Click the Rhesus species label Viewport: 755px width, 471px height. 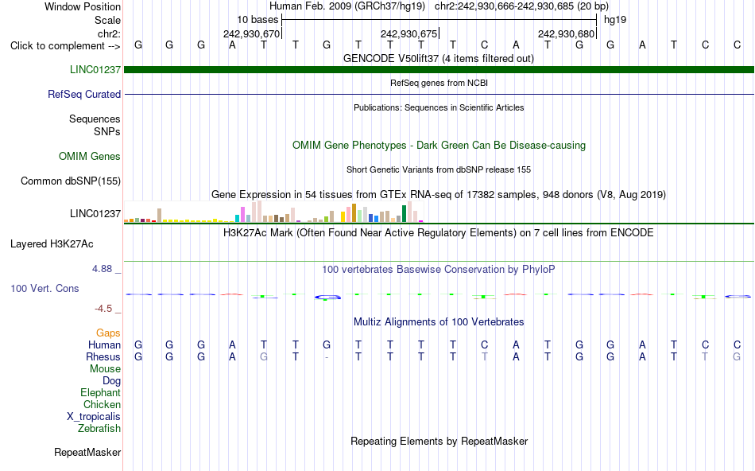103,356
